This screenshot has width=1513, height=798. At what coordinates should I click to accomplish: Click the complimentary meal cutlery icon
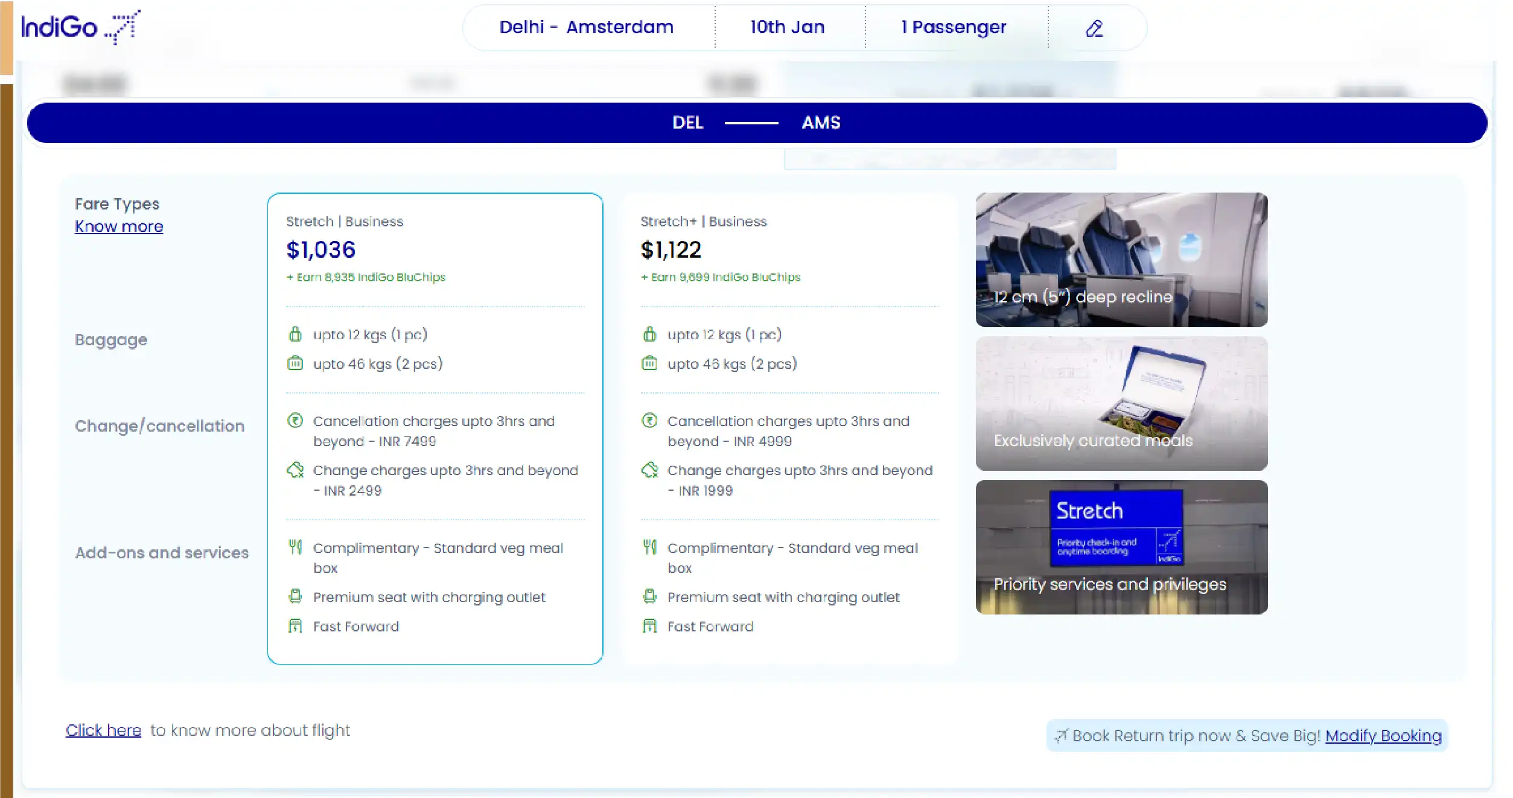[295, 547]
